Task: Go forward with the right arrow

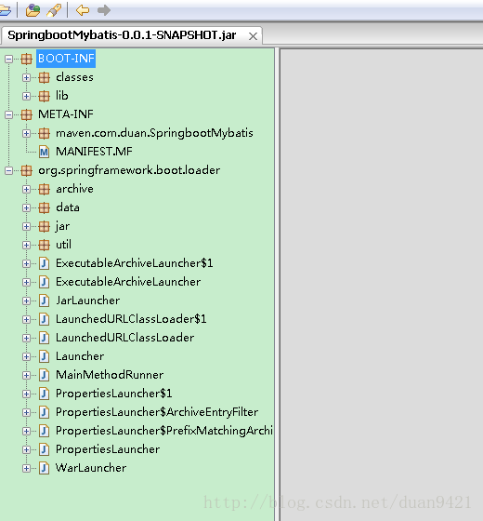Action: click(x=104, y=10)
